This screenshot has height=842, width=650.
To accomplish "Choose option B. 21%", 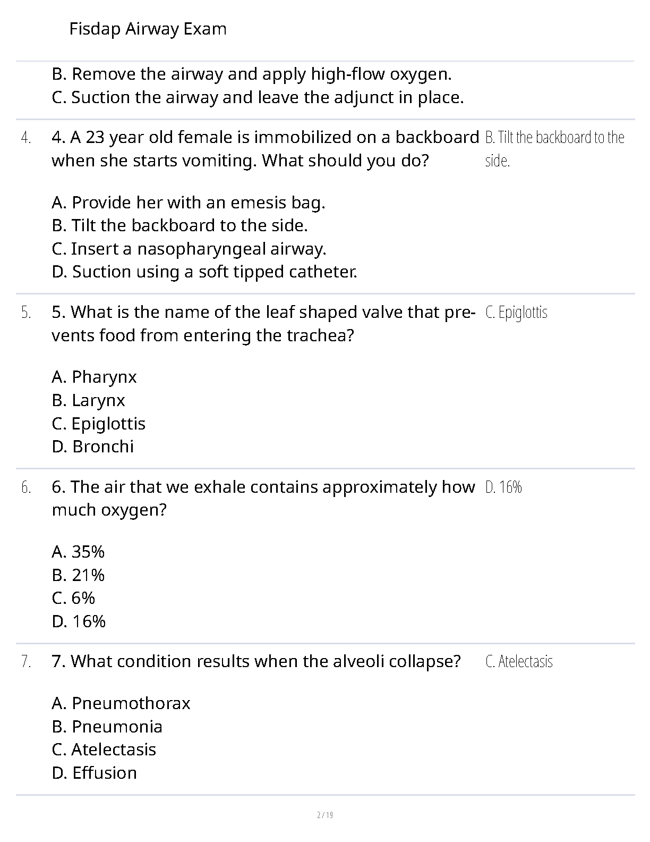I will coord(78,575).
